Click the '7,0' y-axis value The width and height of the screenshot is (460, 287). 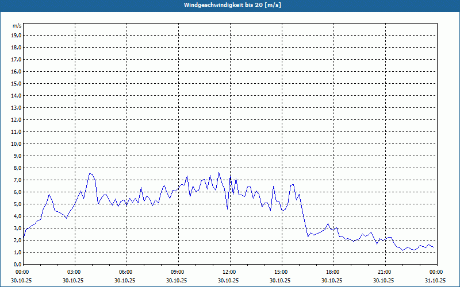pos(17,180)
